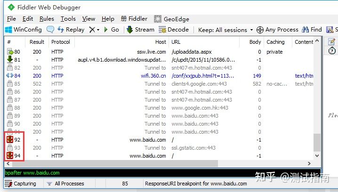Image resolution: width=338 pixels, height=192 pixels.
Task: Select session 84 wifi.360.cn icon
Action: [10, 76]
